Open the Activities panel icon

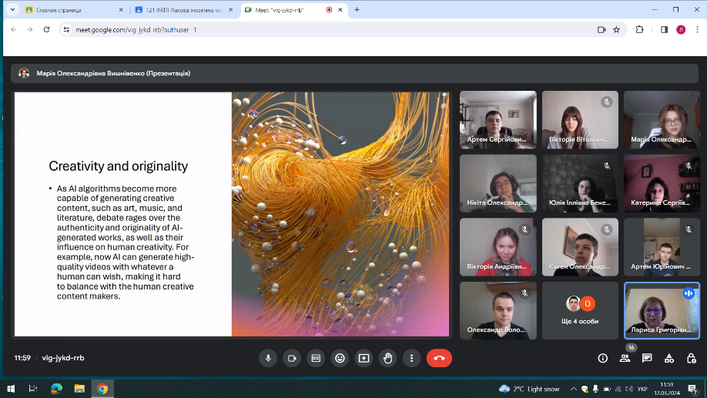tap(669, 358)
